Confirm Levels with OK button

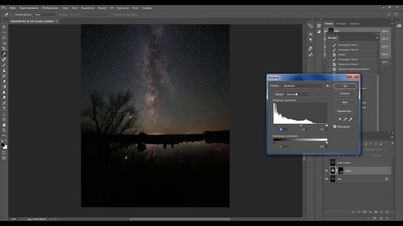tap(345, 86)
